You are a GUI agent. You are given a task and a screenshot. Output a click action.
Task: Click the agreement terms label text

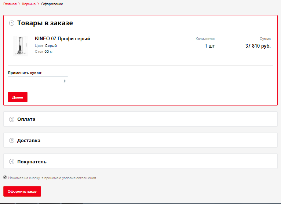point(52,178)
